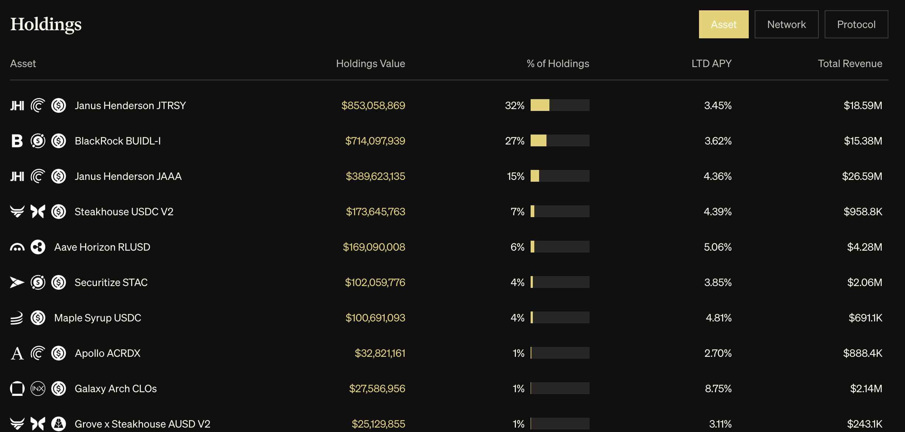The height and width of the screenshot is (432, 905).
Task: Click the Apollo A logo icon
Action: (17, 353)
